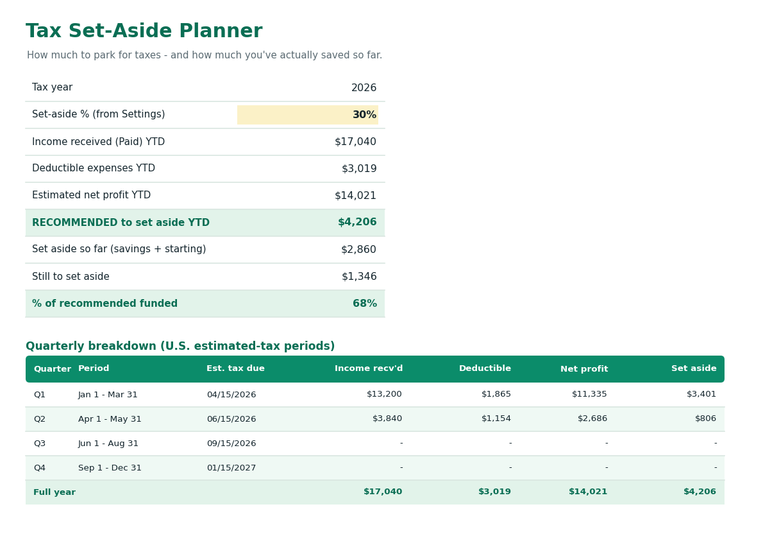This screenshot has height=552, width=763.
Task: Select Full year income total $17,040
Action: point(383,492)
